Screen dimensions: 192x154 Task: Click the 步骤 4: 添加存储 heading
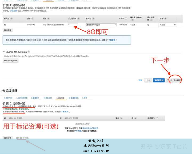[x=14, y=5]
